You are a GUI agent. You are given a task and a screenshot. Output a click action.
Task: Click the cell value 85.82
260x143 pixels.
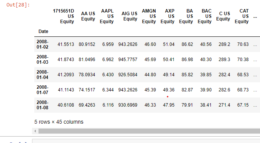coord(187,75)
